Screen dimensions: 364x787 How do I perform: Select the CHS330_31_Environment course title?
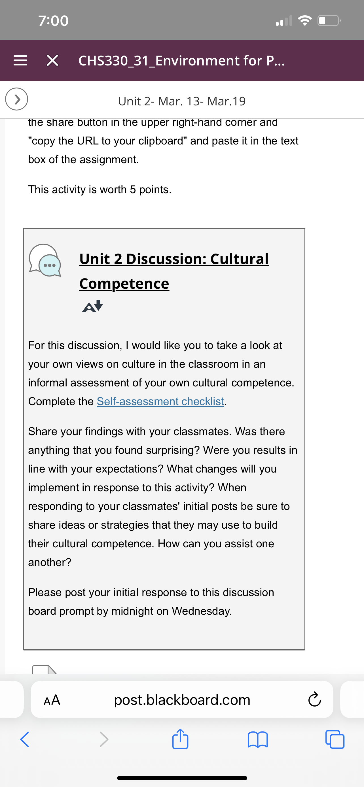click(x=181, y=61)
